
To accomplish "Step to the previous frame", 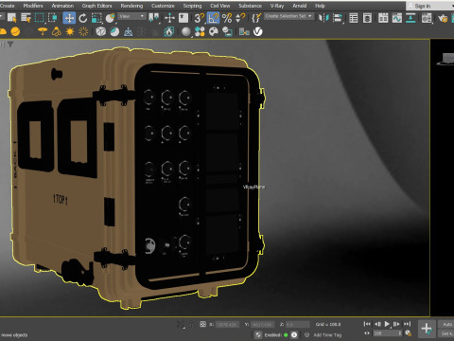I will click(377, 324).
